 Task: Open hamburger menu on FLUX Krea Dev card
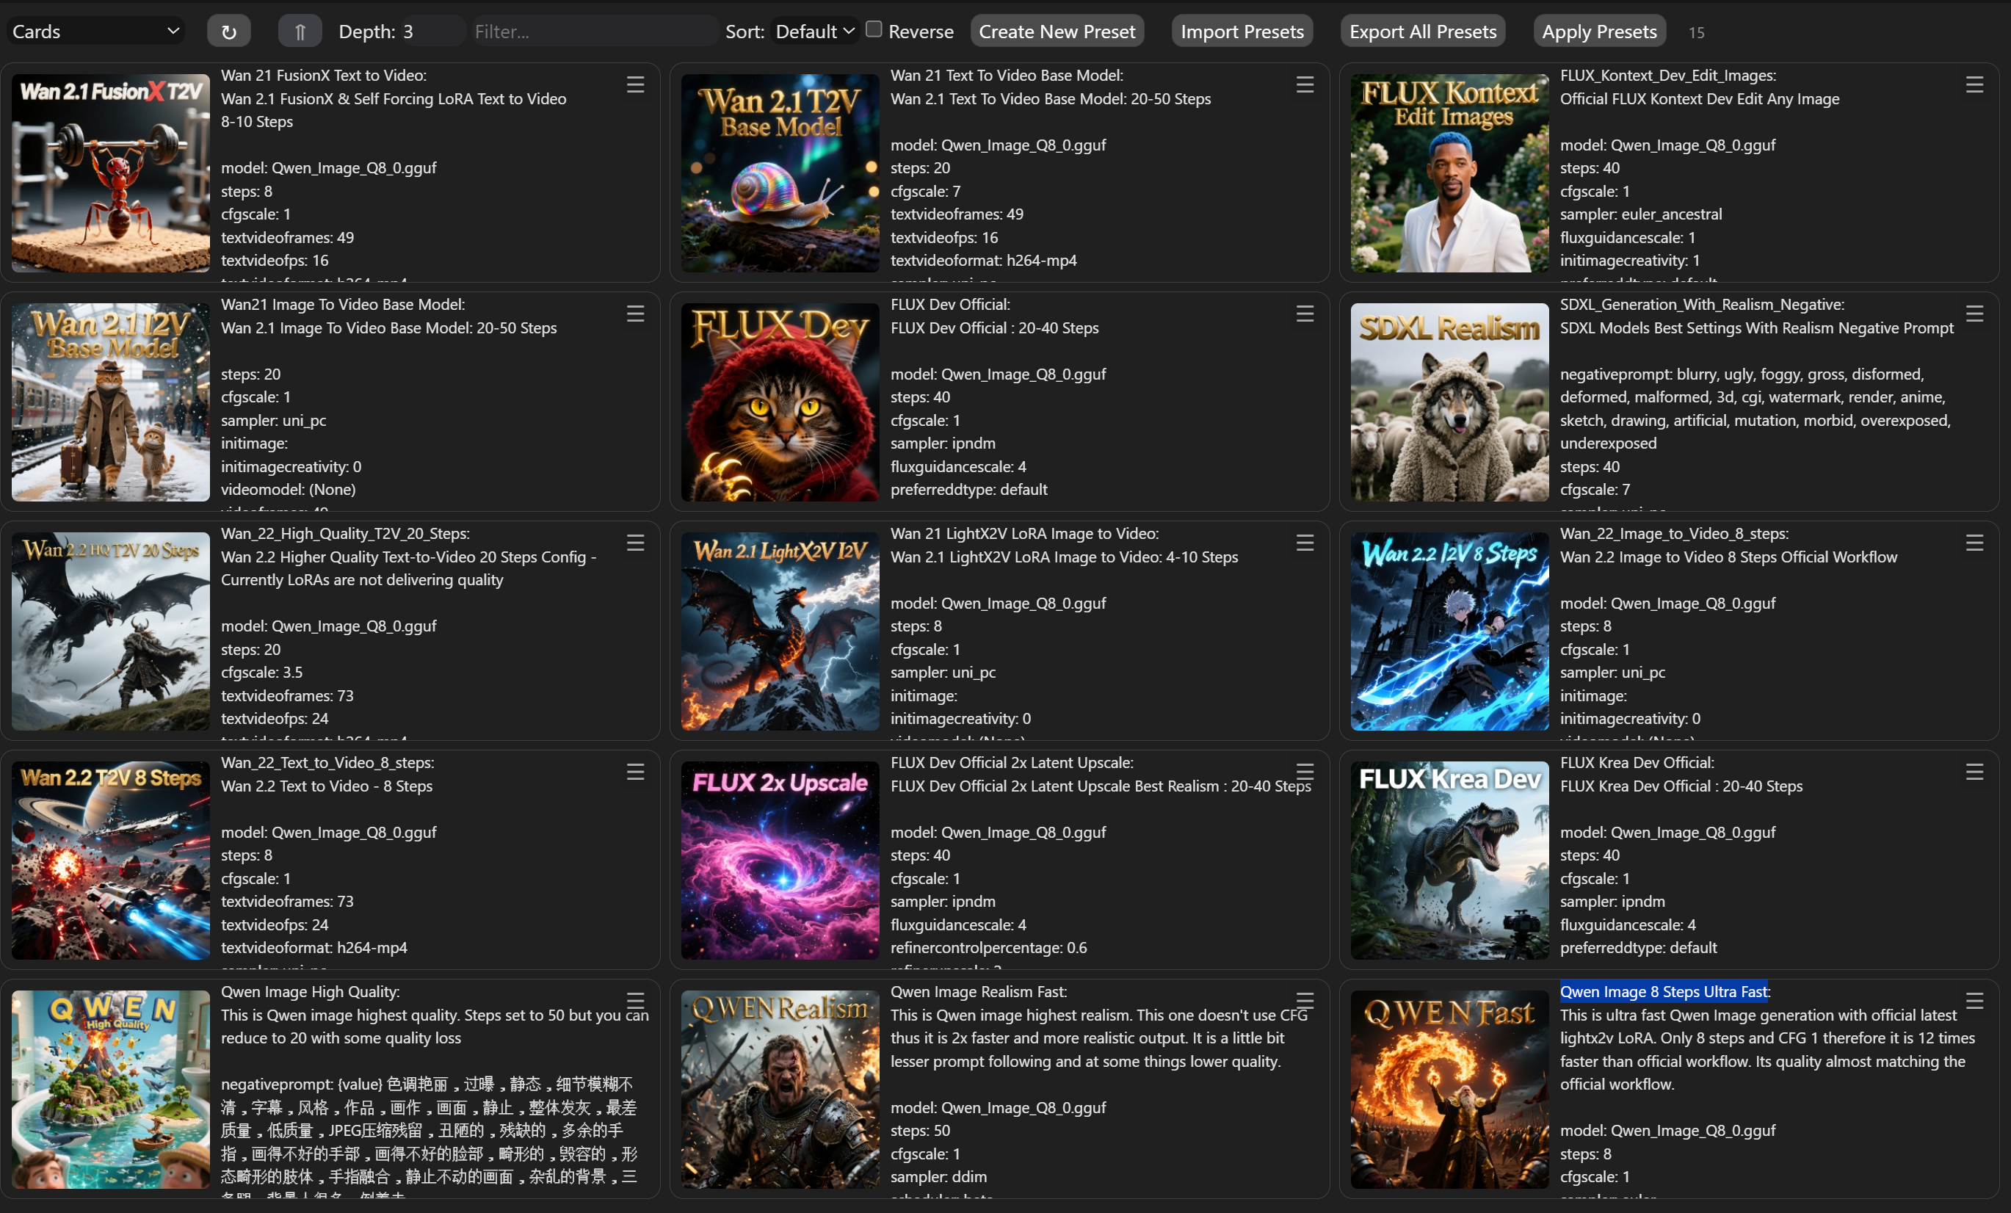(1974, 772)
